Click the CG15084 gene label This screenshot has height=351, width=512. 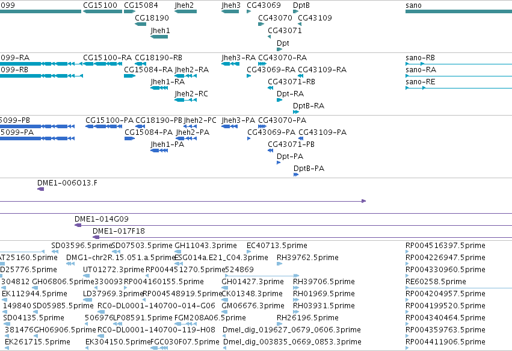click(x=141, y=5)
